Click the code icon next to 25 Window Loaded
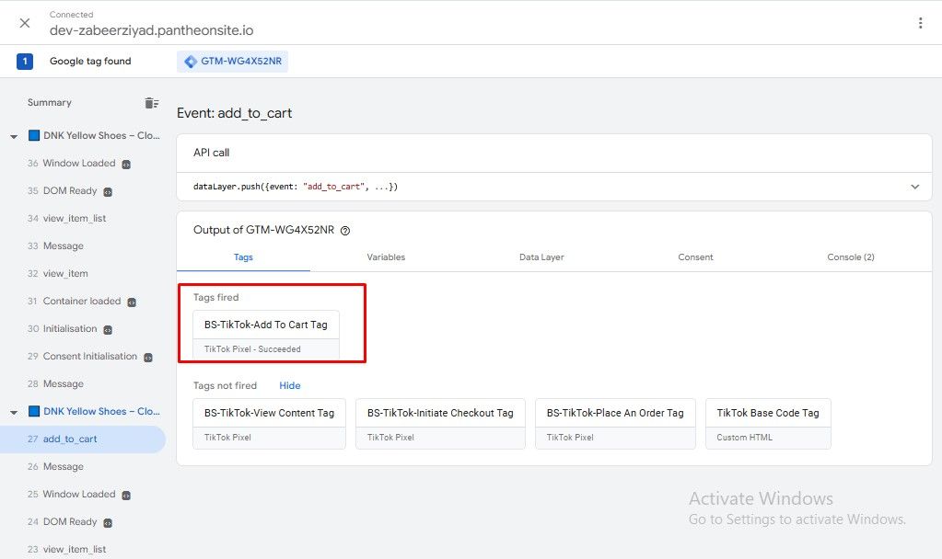Screen dimensions: 942x559 126,496
